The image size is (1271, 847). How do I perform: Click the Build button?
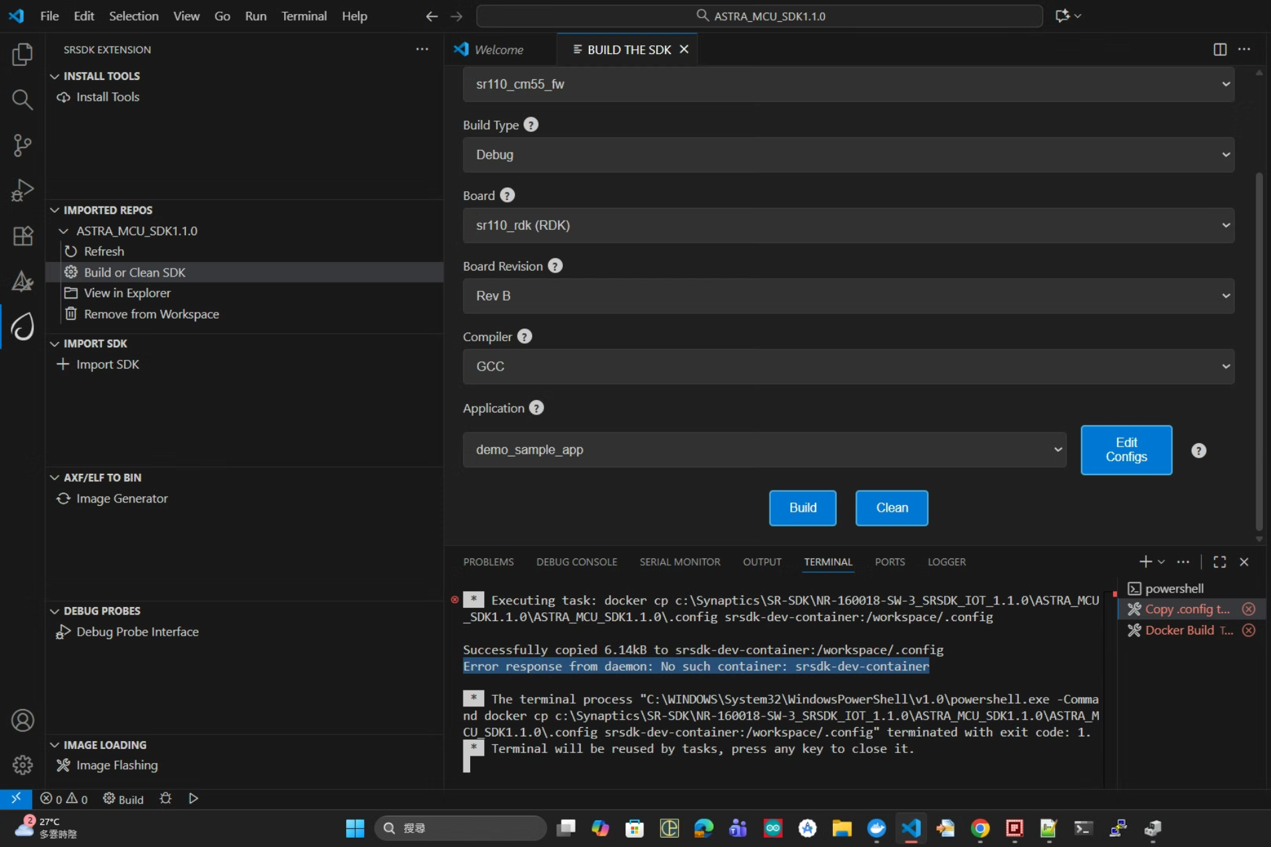point(802,508)
